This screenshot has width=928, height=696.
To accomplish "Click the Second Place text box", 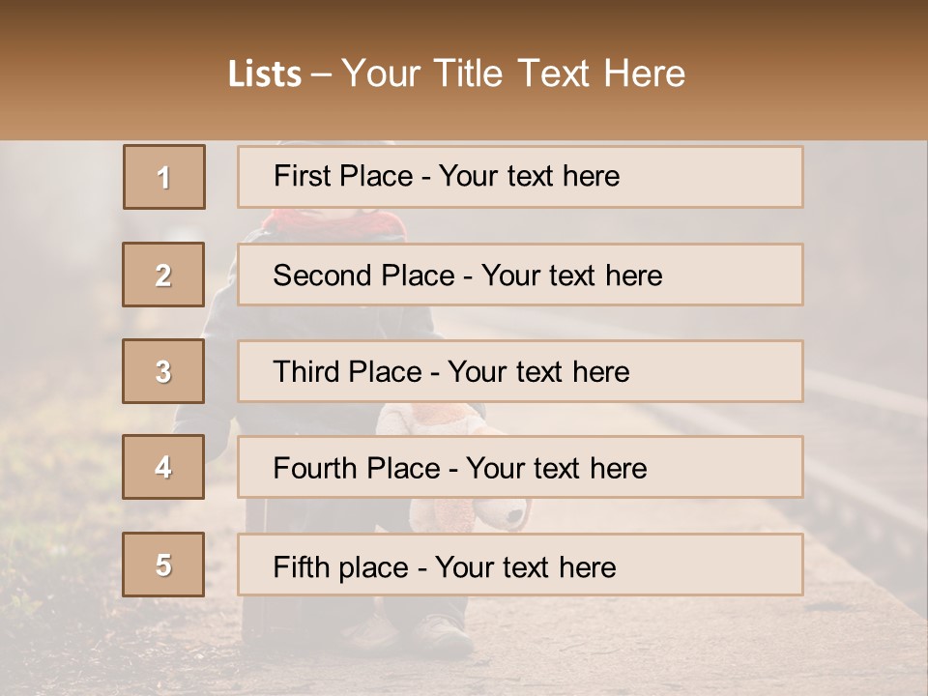I will point(520,275).
